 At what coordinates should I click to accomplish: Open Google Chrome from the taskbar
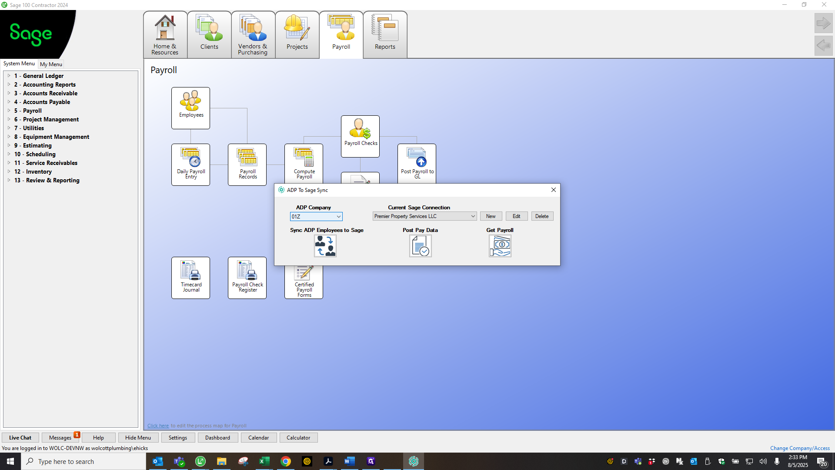pyautogui.click(x=285, y=461)
